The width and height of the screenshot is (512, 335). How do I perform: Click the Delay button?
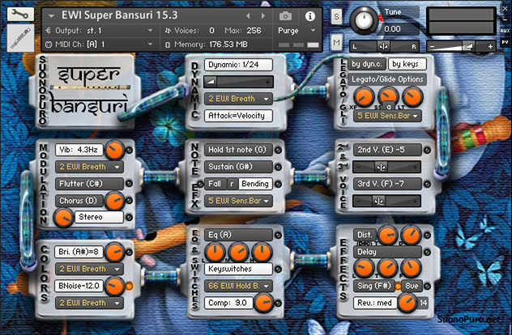coord(387,252)
